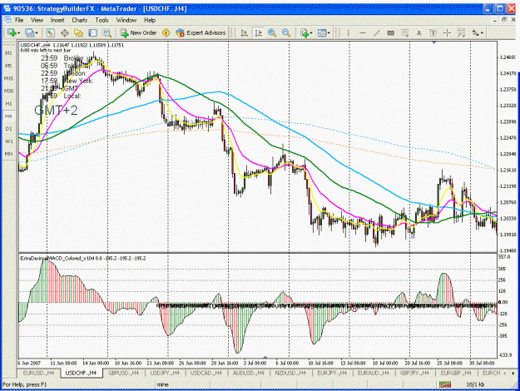Zoom out of the chart
Screen dimensions: 520x391
tap(286, 32)
